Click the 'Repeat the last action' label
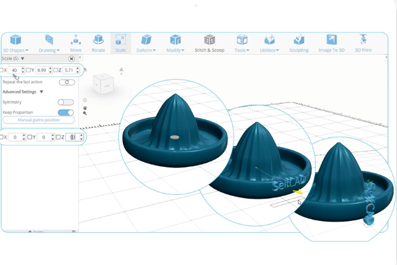397x265 pixels. (x=22, y=82)
